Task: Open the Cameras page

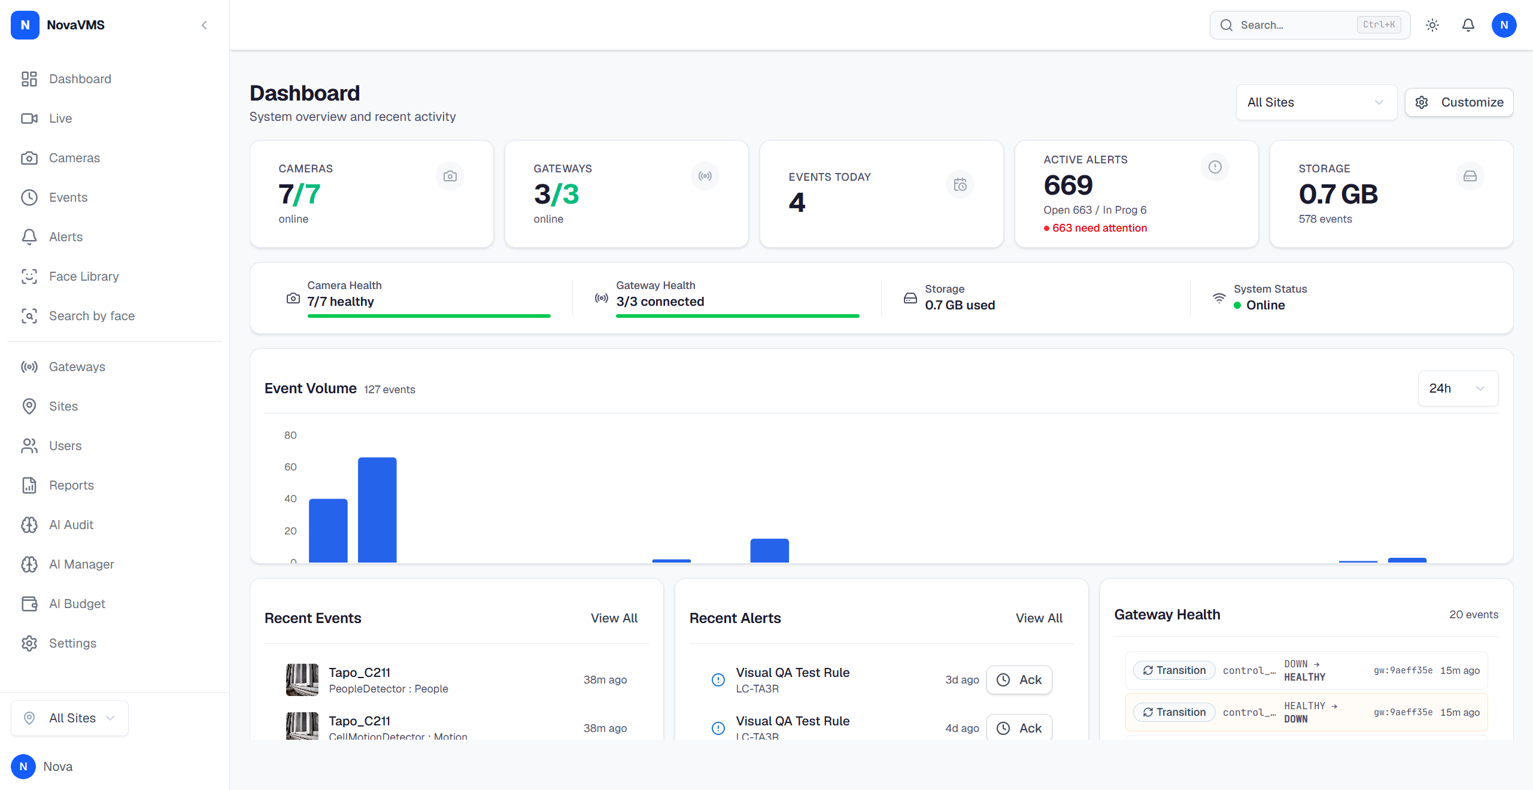Action: pyautogui.click(x=114, y=158)
